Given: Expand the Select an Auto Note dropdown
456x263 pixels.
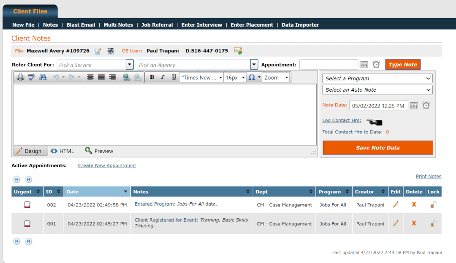Looking at the screenshot, I should coord(377,90).
